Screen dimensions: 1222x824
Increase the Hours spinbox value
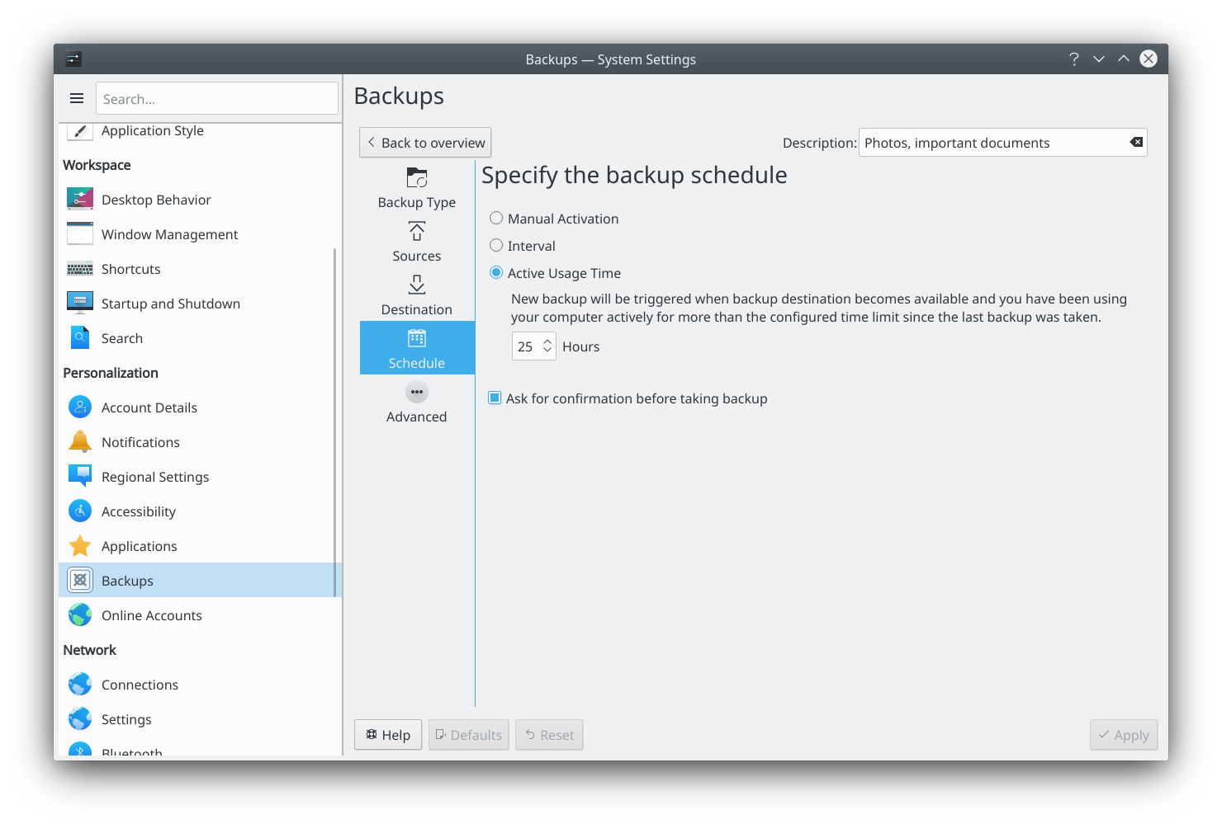pyautogui.click(x=547, y=341)
